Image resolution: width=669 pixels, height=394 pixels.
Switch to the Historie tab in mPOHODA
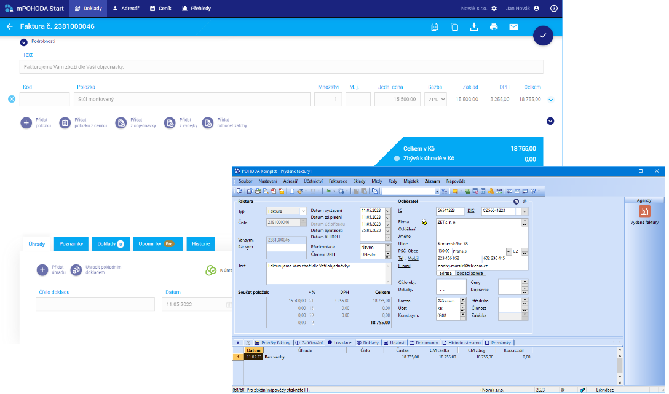click(201, 244)
